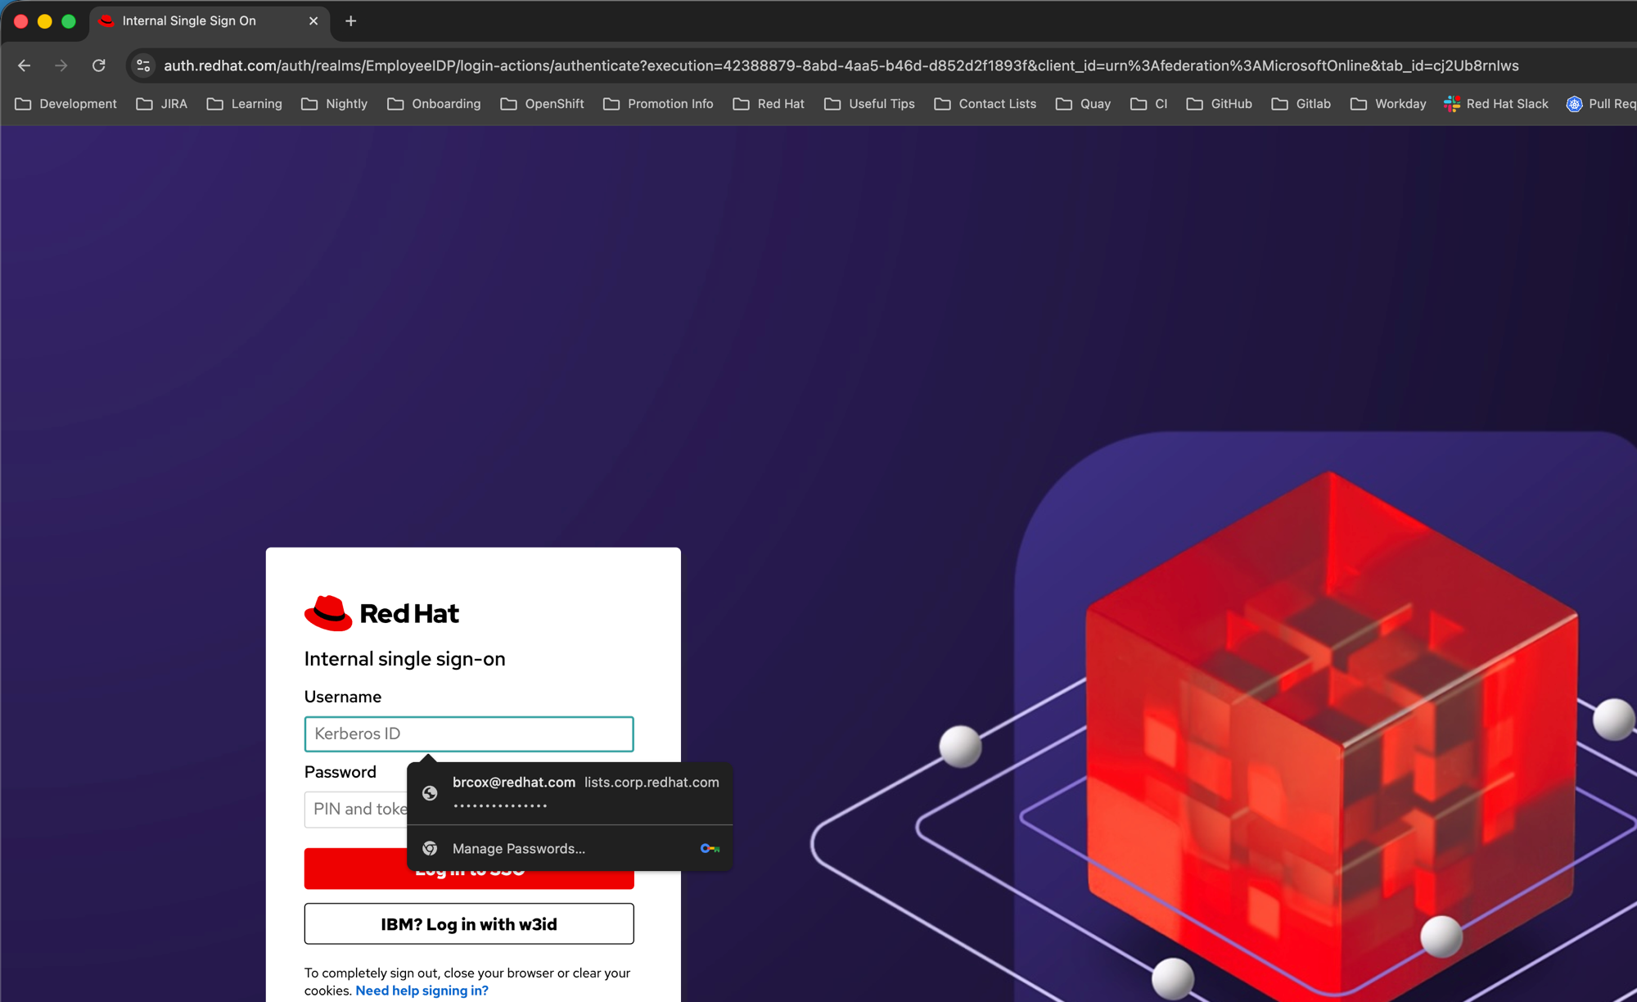The image size is (1637, 1002).
Task: Open the Promotion Info bookmarks folder
Action: 659,104
